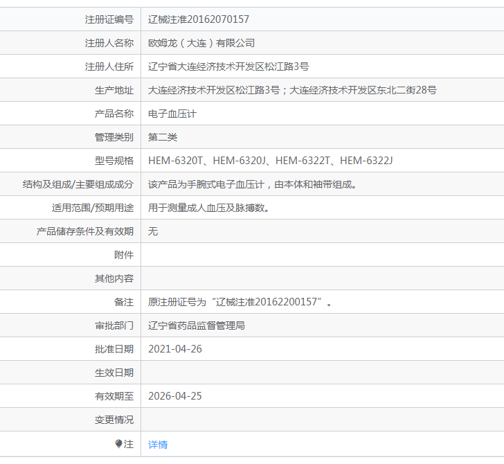Select registration number 辽械注准20162070157
Screen dimensions: 504x464
click(198, 19)
